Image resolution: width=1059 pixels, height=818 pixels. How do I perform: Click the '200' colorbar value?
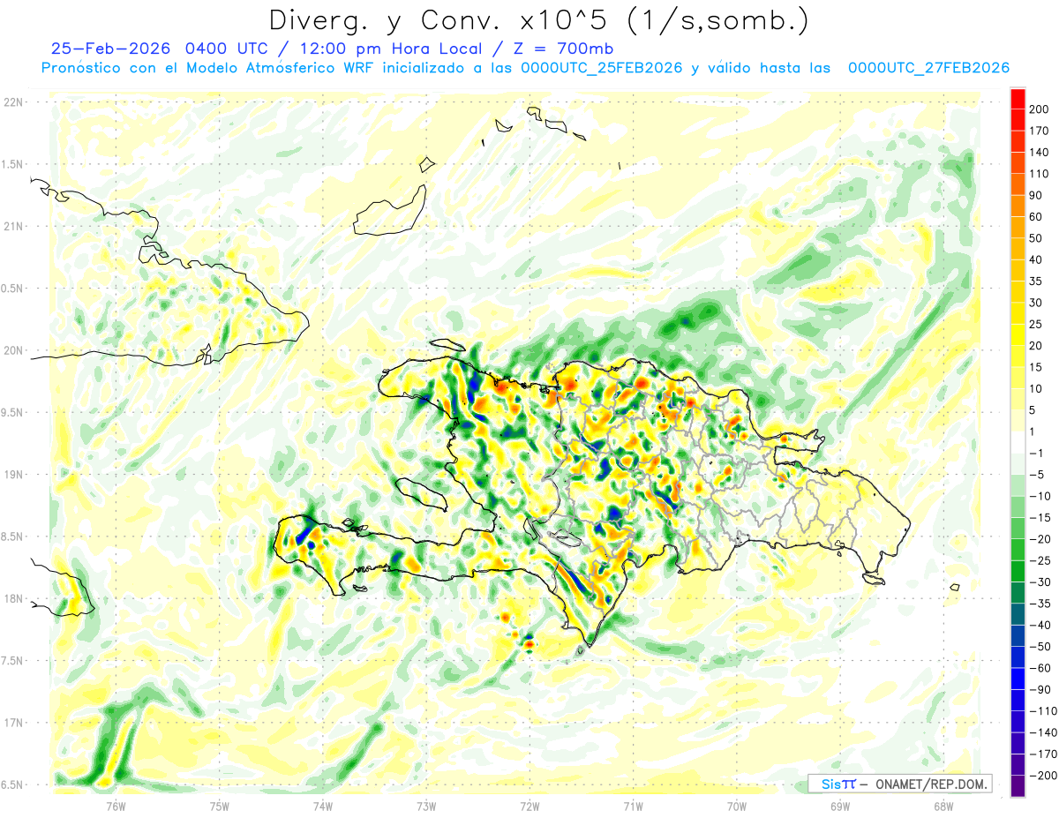tap(1040, 109)
